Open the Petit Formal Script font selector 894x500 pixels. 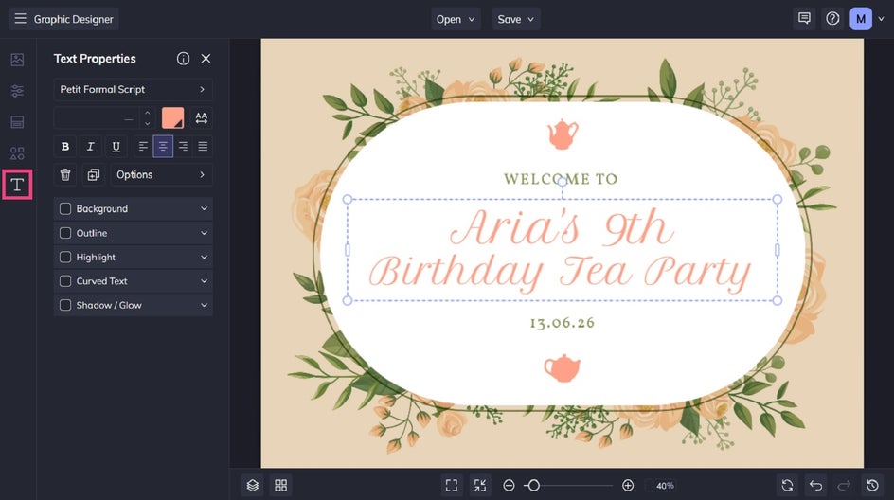click(x=133, y=90)
